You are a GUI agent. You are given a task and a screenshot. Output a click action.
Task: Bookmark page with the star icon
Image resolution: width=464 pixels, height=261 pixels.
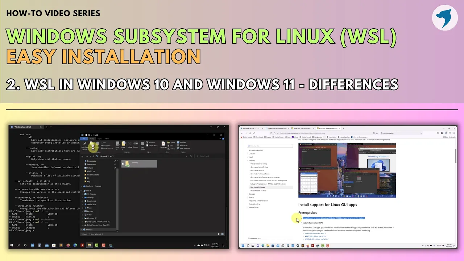[377, 133]
